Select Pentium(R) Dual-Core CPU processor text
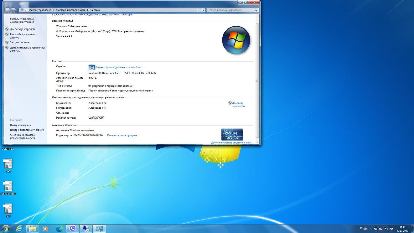 click(122, 73)
